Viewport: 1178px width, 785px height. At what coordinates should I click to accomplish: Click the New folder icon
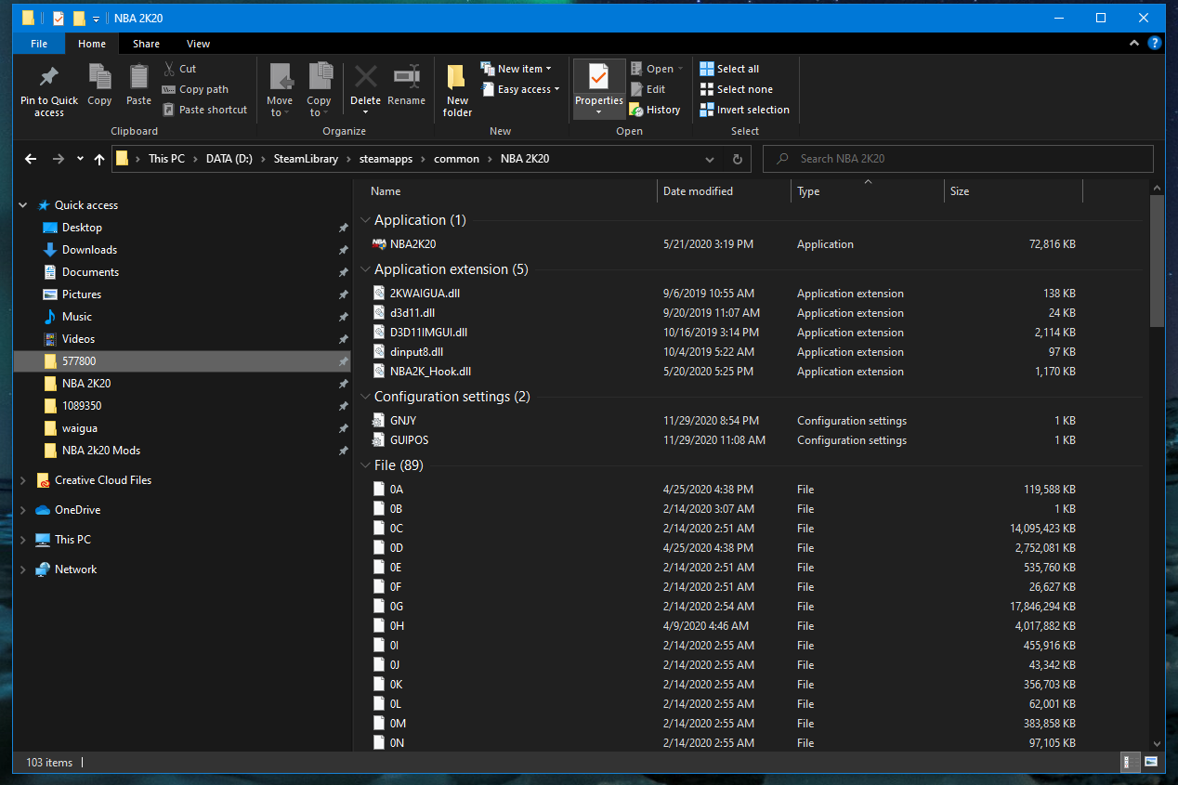pos(457,77)
